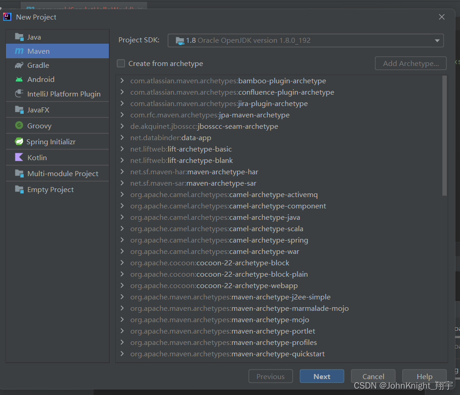Image resolution: width=460 pixels, height=395 pixels.
Task: Select Spring Initializr project type
Action: (x=57, y=142)
